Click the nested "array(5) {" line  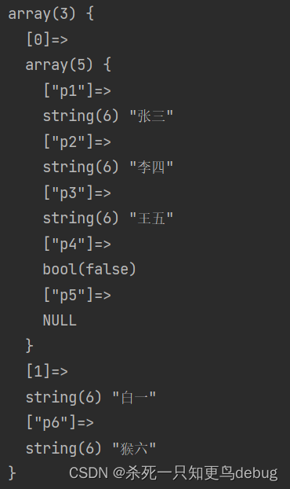68,65
